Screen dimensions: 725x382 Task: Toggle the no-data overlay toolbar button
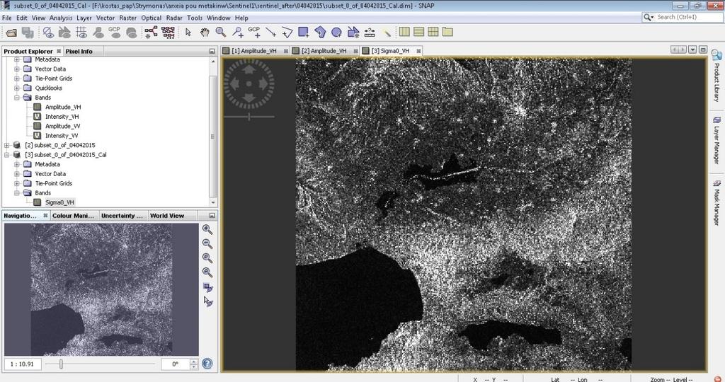coord(48,33)
